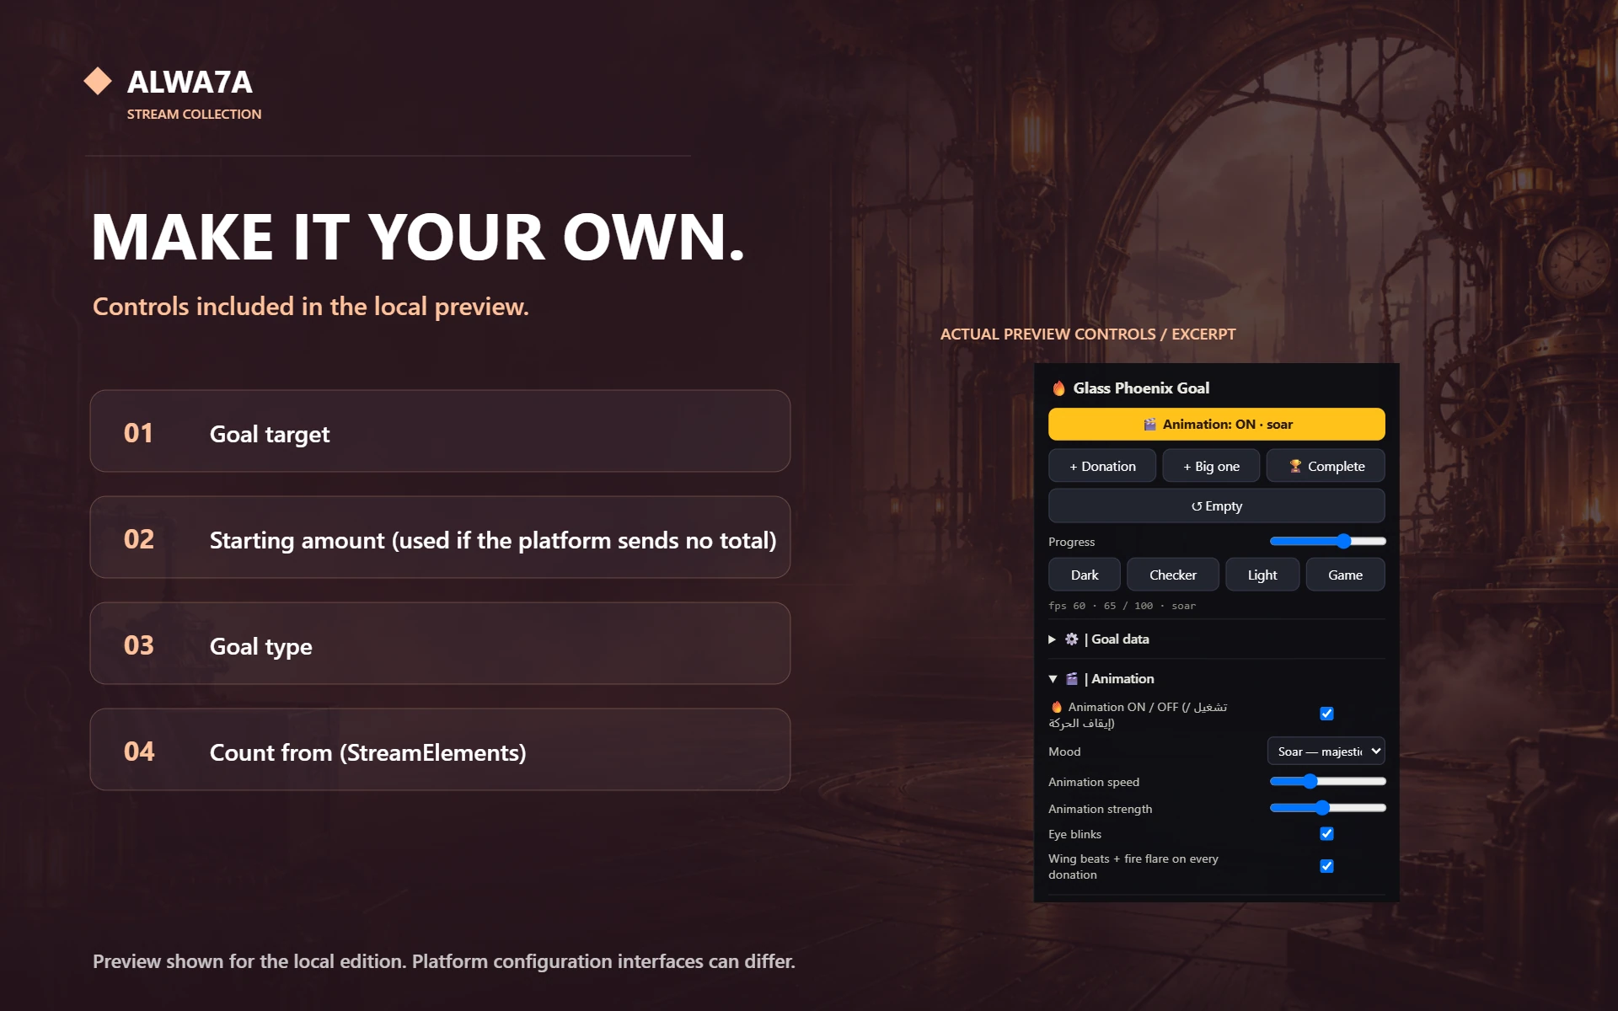Click the orange diamond ALWA7A logo
This screenshot has height=1011, width=1618.
point(98,81)
